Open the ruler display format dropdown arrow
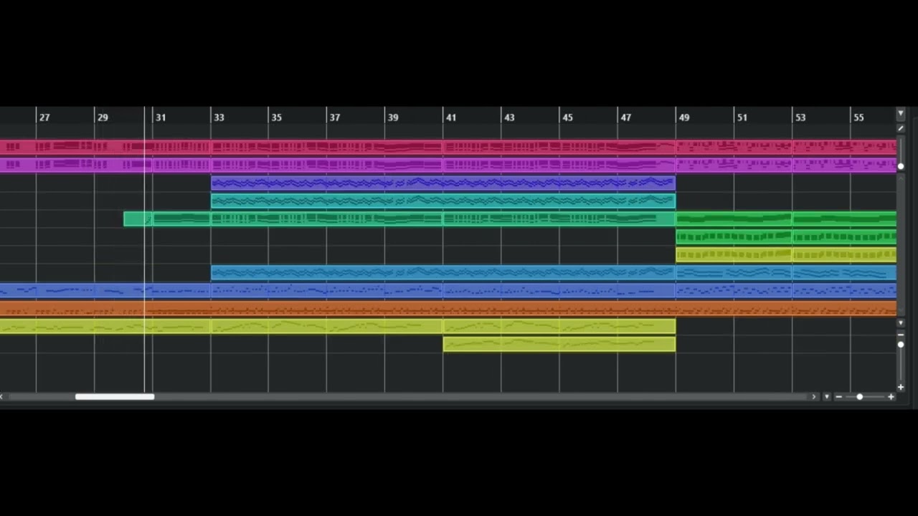This screenshot has width=918, height=516. click(901, 113)
